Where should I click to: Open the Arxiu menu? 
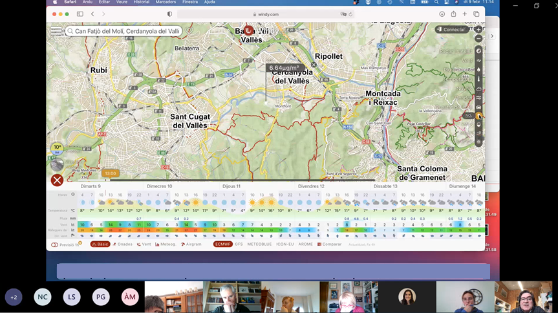click(87, 2)
